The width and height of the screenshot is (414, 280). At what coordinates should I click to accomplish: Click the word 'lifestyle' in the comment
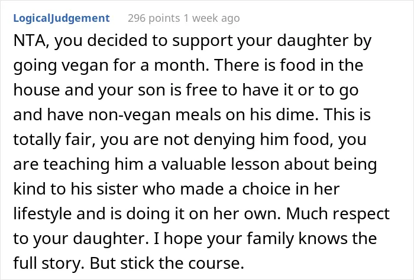(42, 213)
